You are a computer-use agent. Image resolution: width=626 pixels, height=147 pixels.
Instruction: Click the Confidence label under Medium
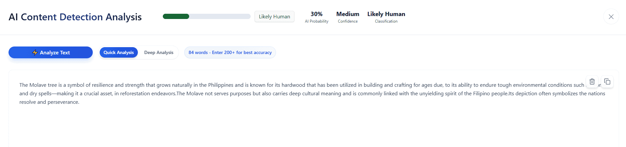[x=348, y=21]
